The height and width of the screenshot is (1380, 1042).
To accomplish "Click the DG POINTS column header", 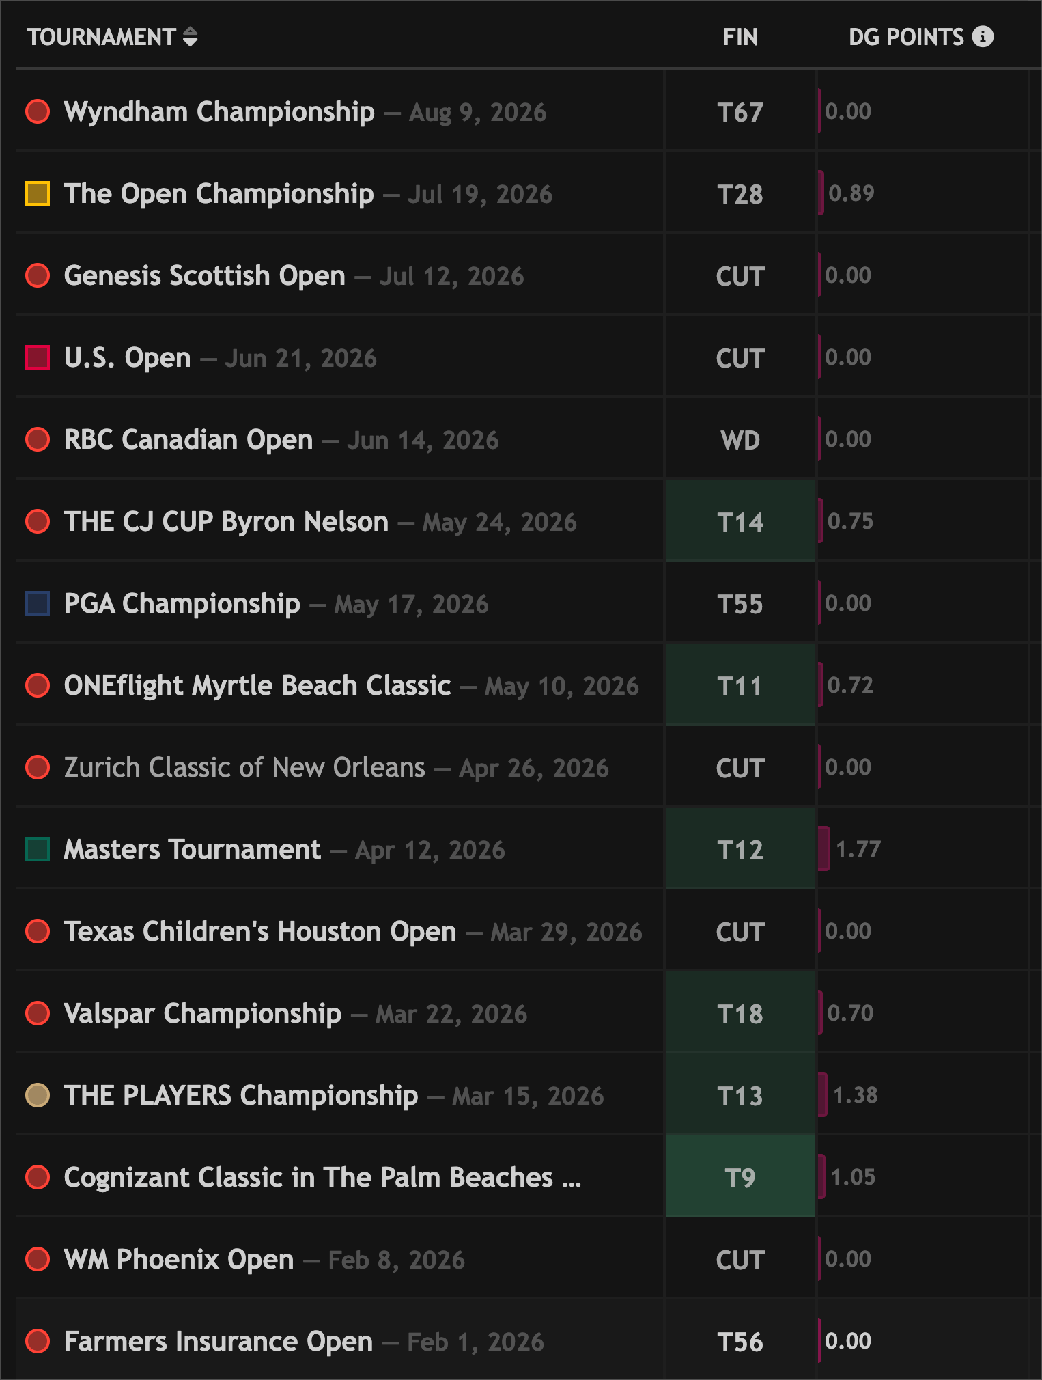I will coord(906,37).
